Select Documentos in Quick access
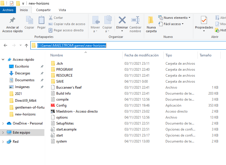Image resolution: width=226 pixels, height=165 pixels. coord(25,80)
